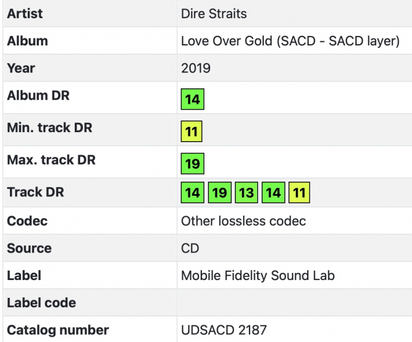This screenshot has height=342, width=412.
Task: Click the Max. track DR badge showing 19
Action: [192, 163]
